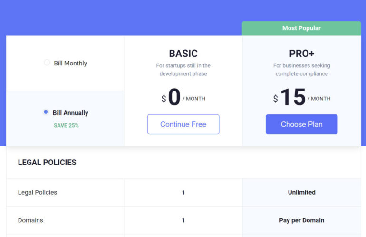Click the BASIC plan heading
Viewport: 366px width, 237px height.
tap(183, 54)
